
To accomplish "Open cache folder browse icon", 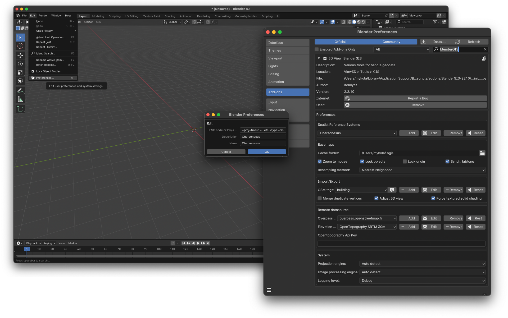I will pos(482,153).
